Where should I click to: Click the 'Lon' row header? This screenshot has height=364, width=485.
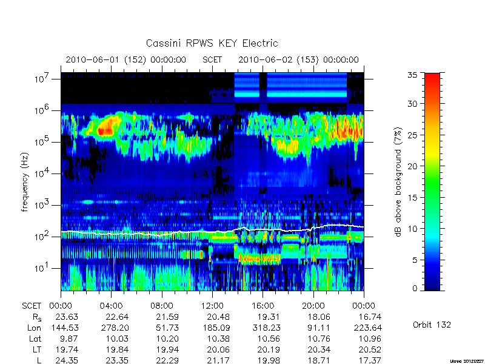coord(35,328)
